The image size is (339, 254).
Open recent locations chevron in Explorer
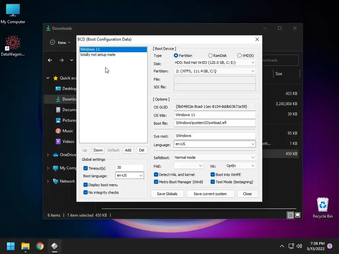(x=72, y=60)
